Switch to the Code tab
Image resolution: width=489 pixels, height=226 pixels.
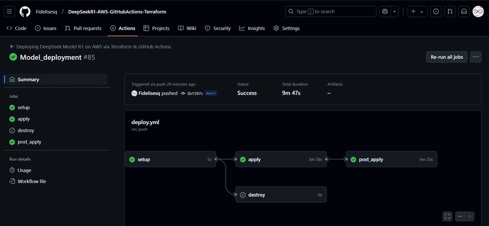17,28
